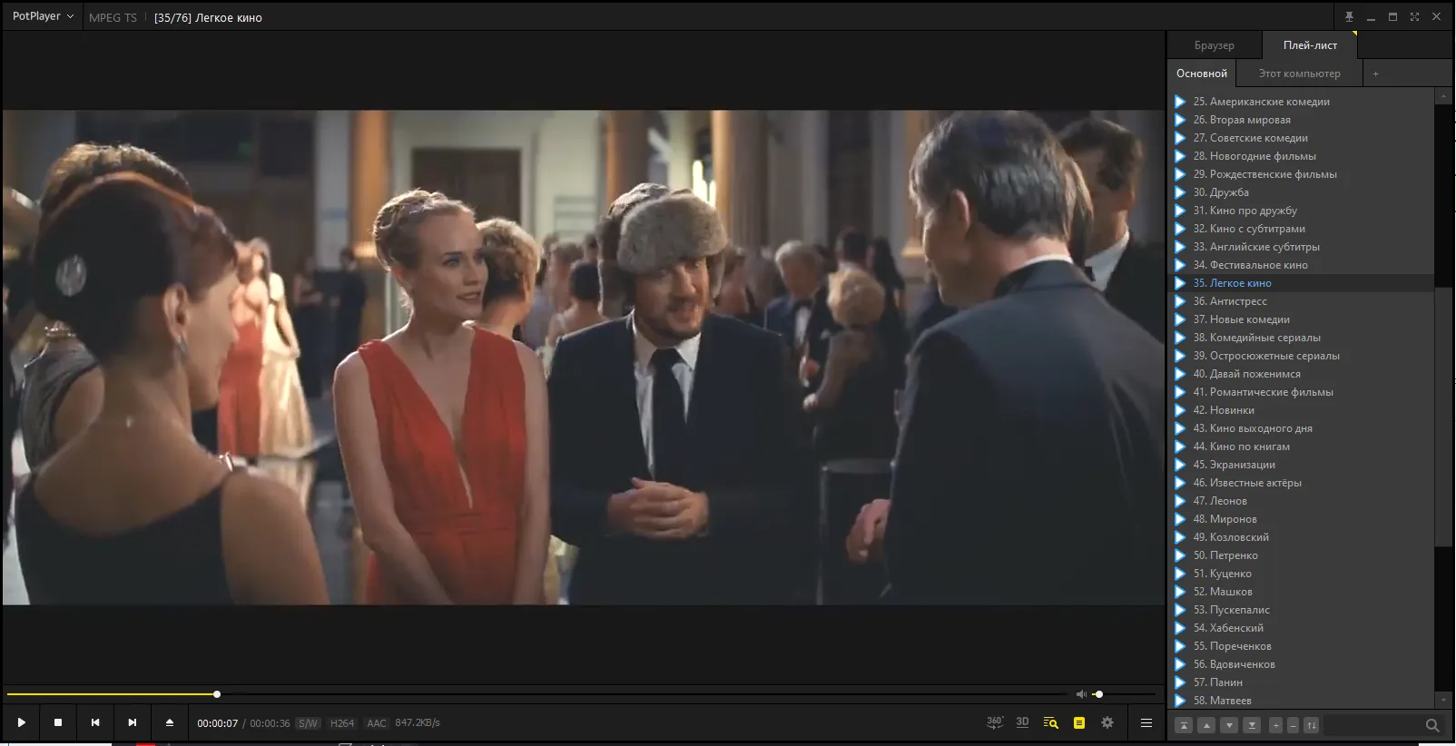
Task: Select the Этот компьютер playlist tab
Action: pyautogui.click(x=1299, y=74)
